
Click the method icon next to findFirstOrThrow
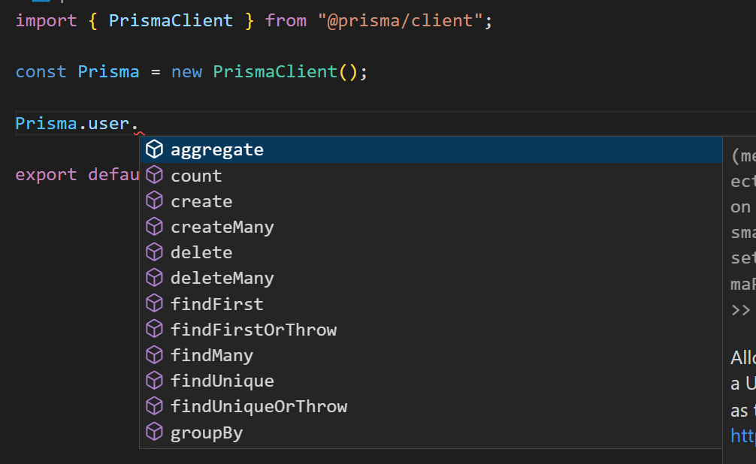coord(154,329)
